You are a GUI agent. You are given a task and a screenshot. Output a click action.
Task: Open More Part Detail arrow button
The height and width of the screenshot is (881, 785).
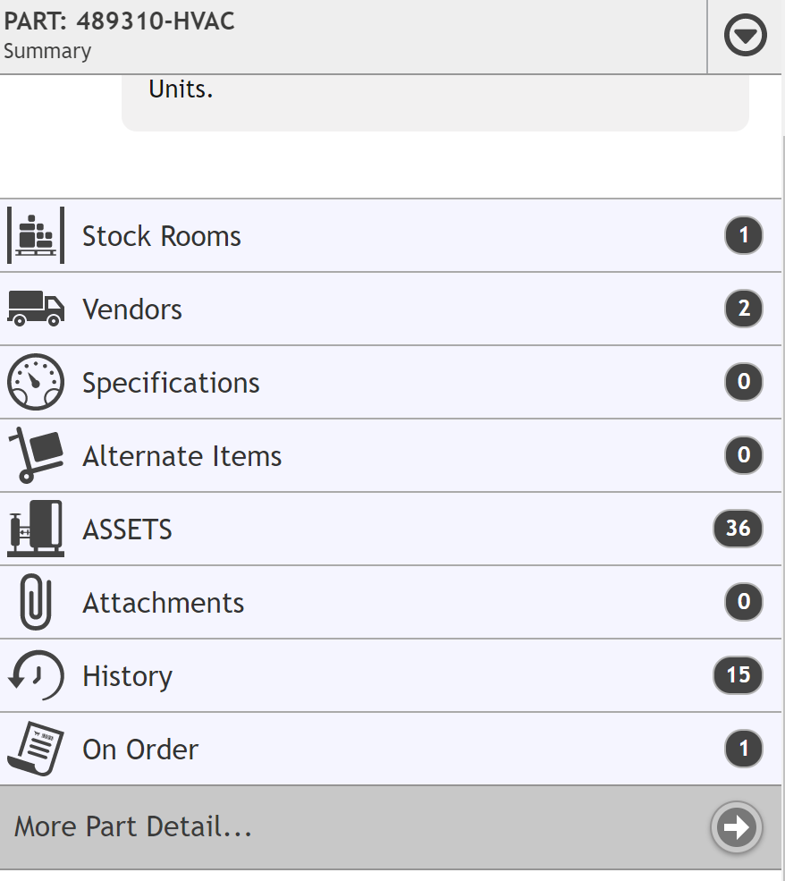736,827
